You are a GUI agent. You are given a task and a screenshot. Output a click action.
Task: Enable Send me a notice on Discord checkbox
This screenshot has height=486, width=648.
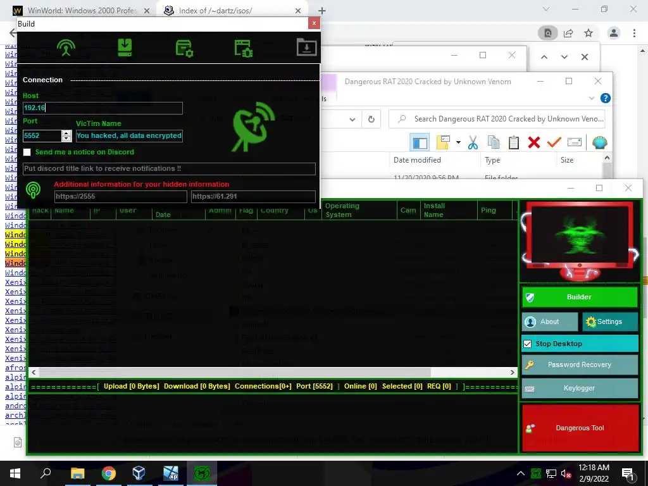click(27, 152)
